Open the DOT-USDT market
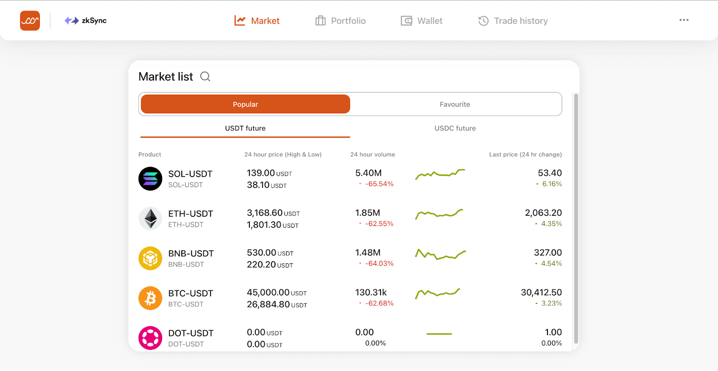This screenshot has height=371, width=718. point(350,338)
